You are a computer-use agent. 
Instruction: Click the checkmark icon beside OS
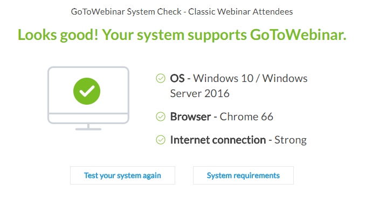click(161, 78)
